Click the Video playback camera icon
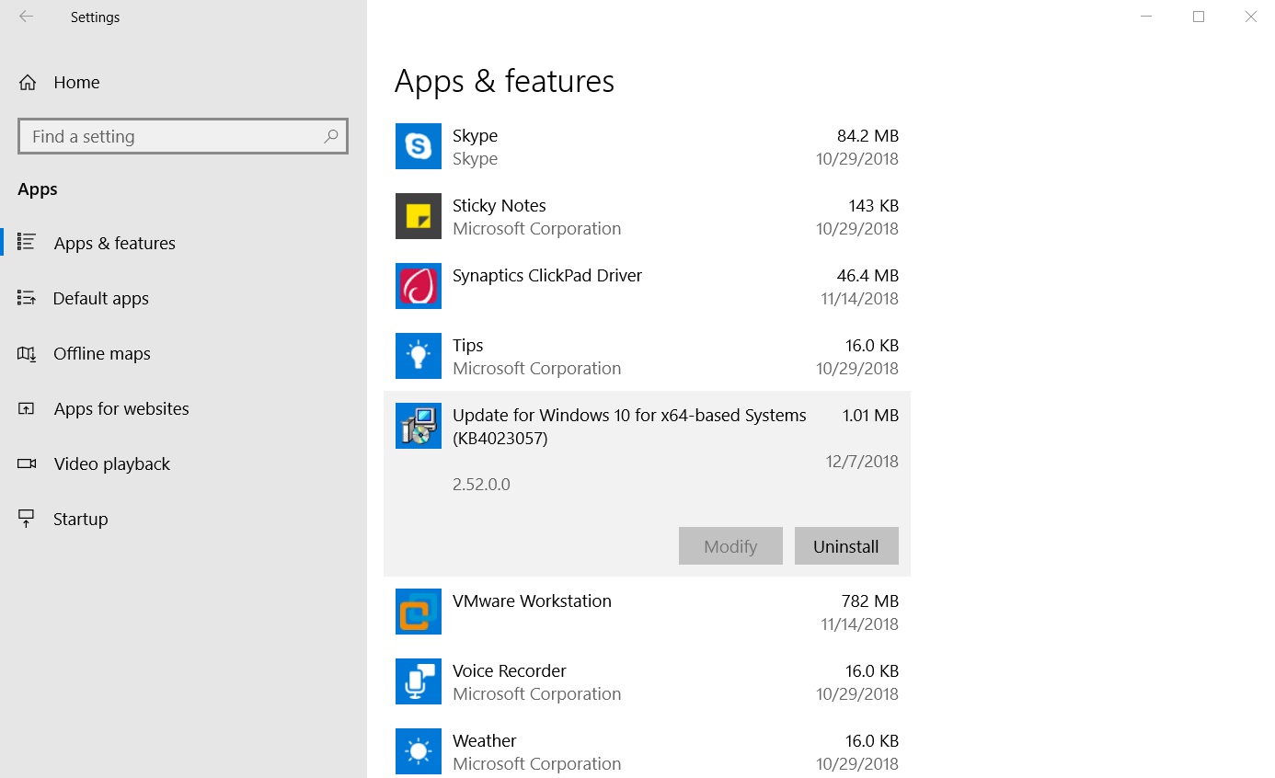 click(27, 463)
